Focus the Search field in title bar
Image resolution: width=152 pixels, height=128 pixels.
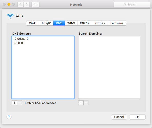point(132,4)
